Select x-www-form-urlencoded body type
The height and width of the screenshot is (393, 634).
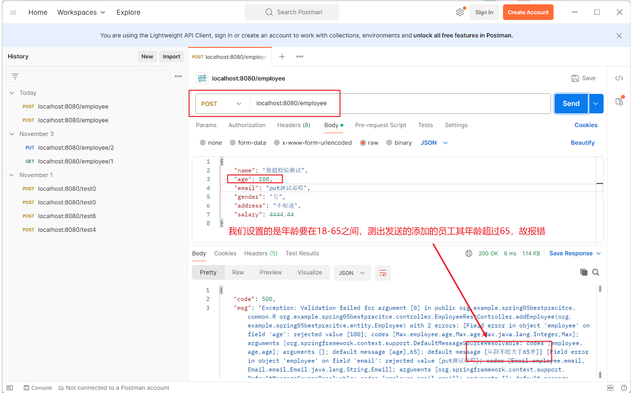pyautogui.click(x=312, y=143)
